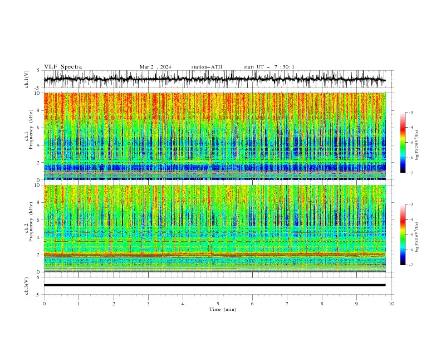Click the 'Time (min)' axis label
Viewport: 441px width, 341px height.
(223, 309)
